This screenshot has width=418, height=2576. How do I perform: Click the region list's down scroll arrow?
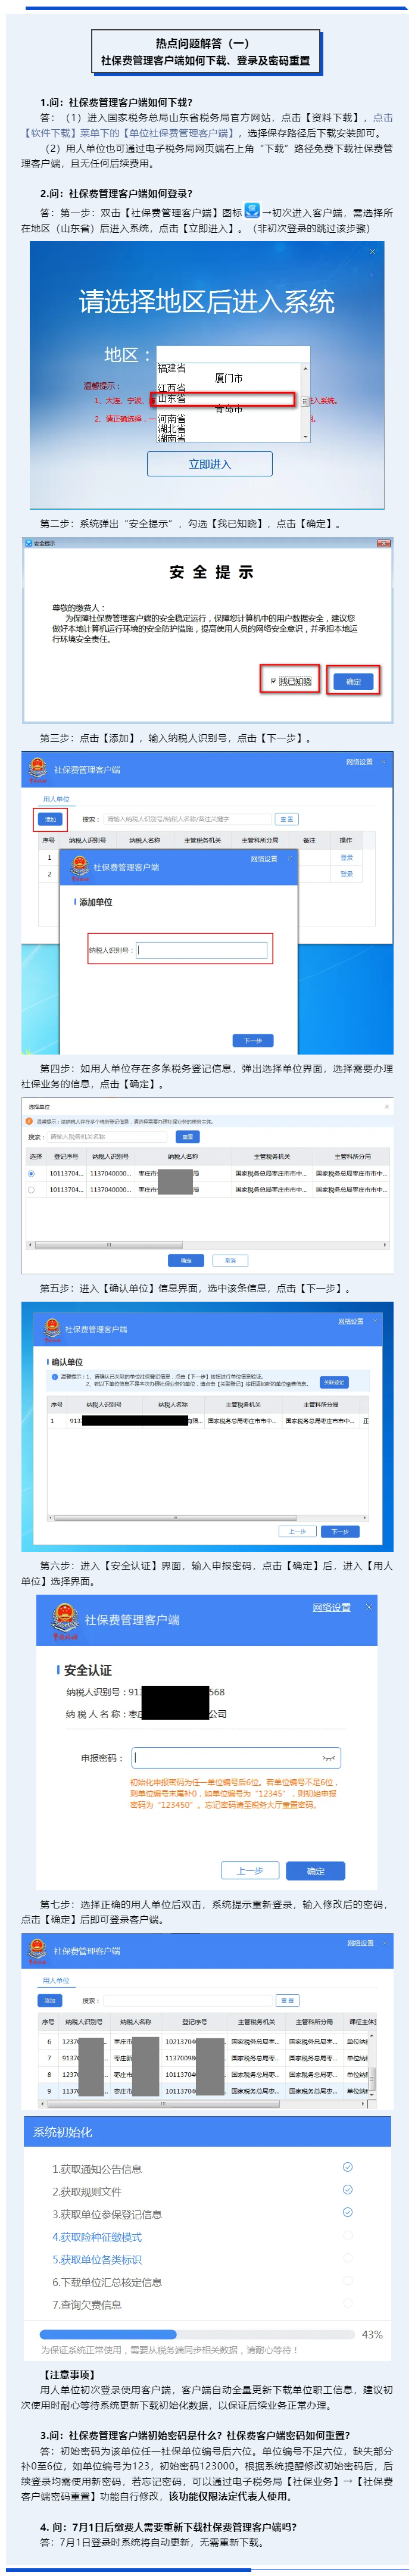pyautogui.click(x=305, y=437)
